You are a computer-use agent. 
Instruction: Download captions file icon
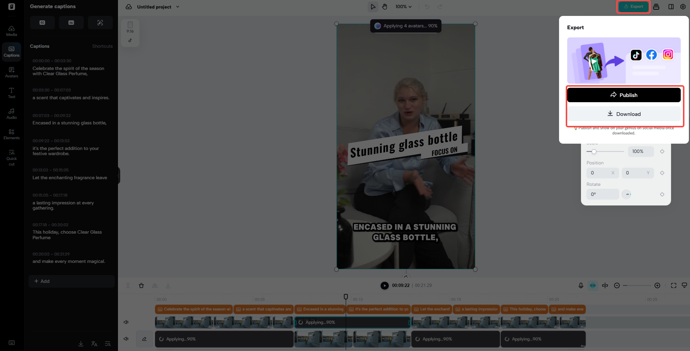point(81,344)
